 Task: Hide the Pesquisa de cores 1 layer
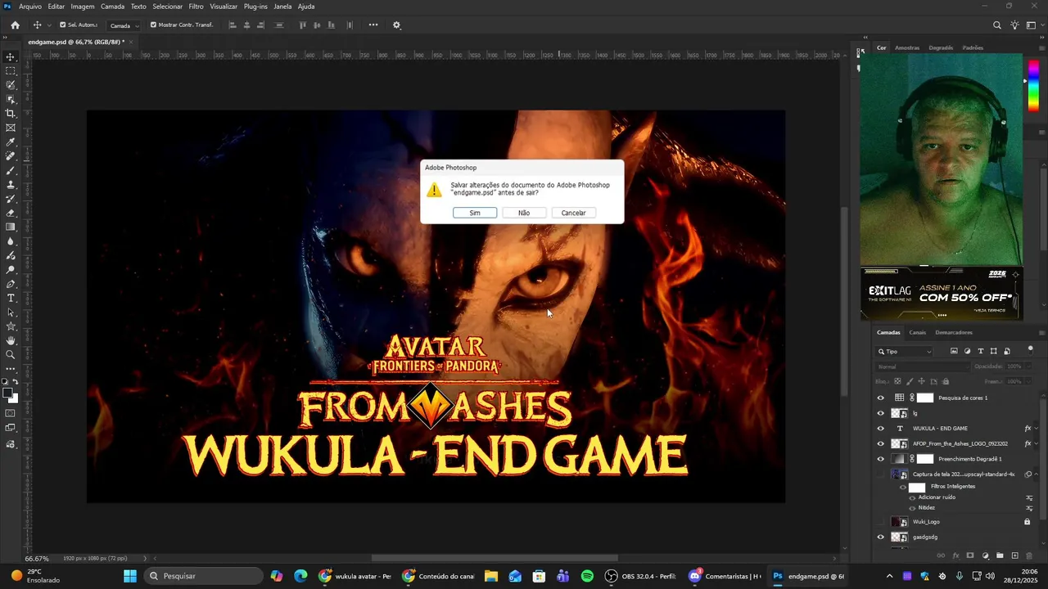tap(881, 398)
